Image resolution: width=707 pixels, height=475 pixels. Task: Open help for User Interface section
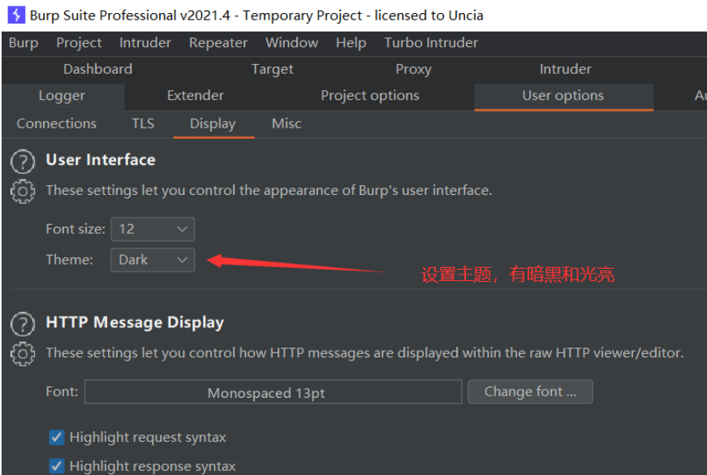(23, 162)
